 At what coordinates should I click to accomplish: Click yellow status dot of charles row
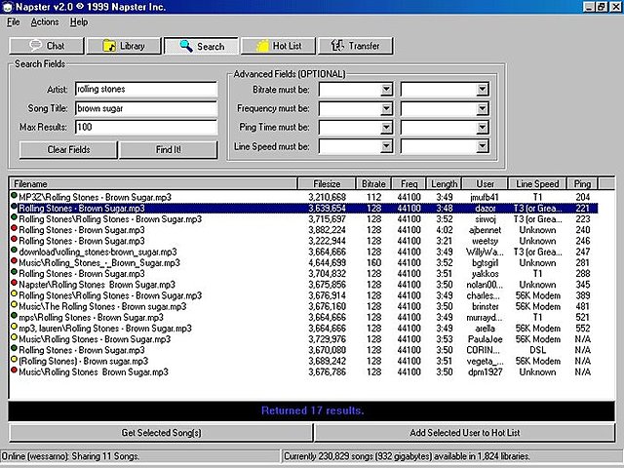pyautogui.click(x=14, y=293)
